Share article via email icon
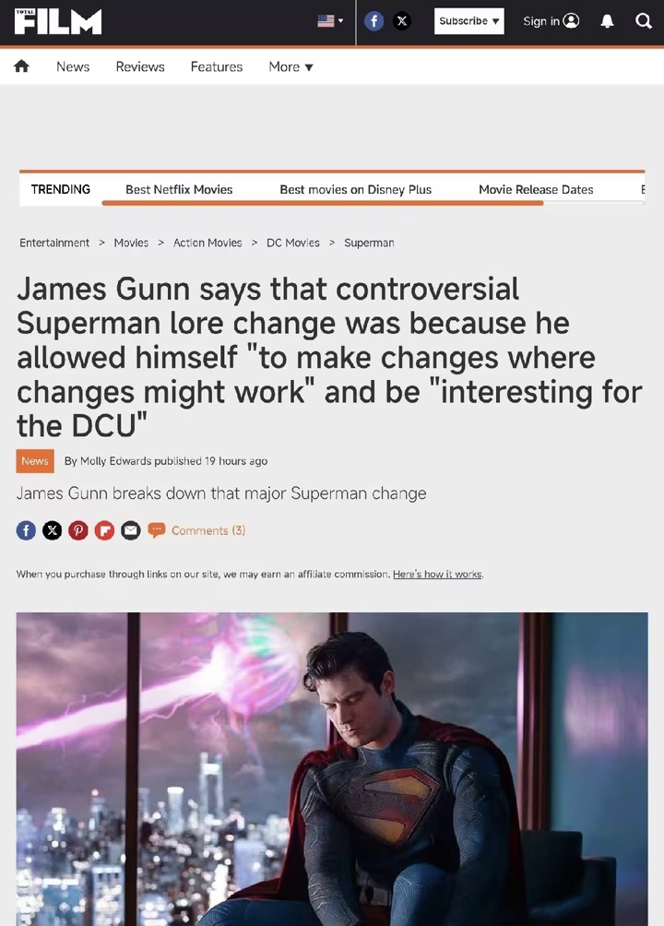 (131, 530)
